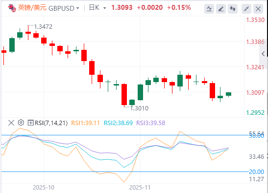Expand side panel with left chevron
The height and width of the screenshot is (193, 268).
pyautogui.click(x=263, y=54)
